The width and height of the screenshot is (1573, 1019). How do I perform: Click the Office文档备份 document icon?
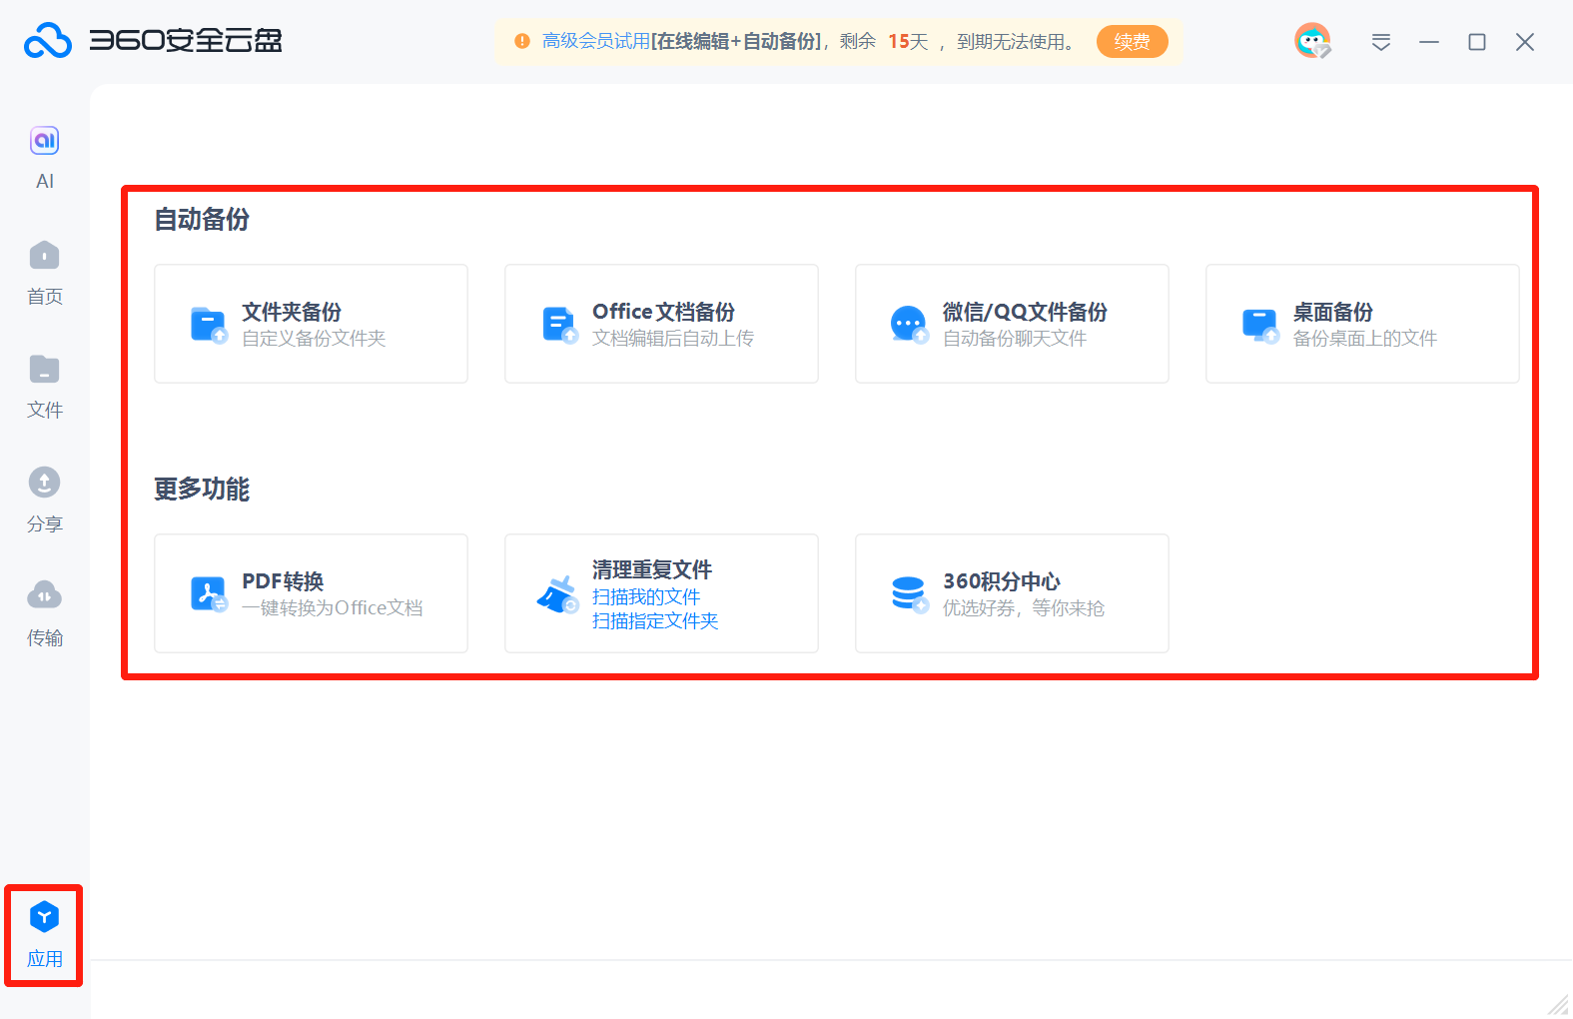[x=559, y=325]
